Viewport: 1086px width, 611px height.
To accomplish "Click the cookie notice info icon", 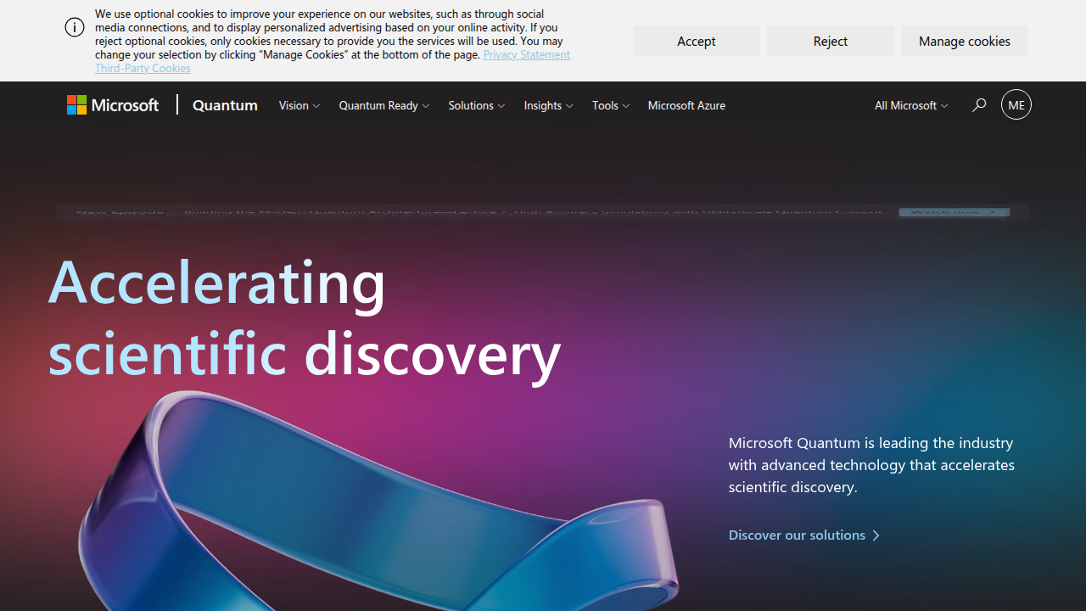I will (75, 27).
